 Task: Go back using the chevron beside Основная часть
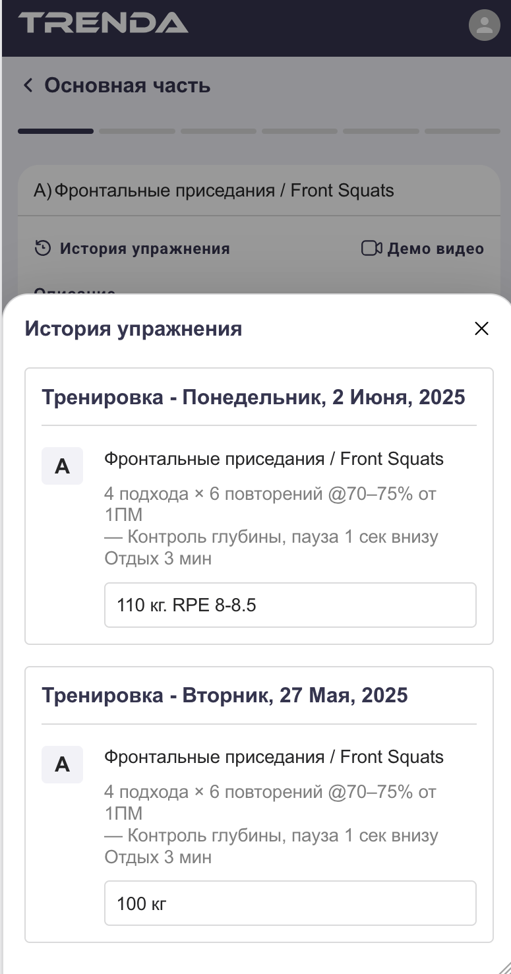(28, 85)
